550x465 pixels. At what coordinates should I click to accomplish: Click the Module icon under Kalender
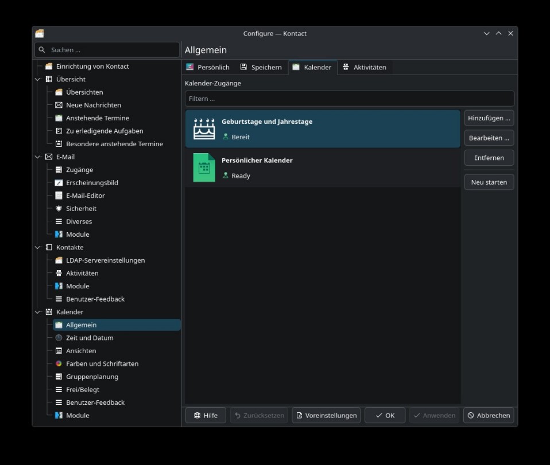coord(59,415)
